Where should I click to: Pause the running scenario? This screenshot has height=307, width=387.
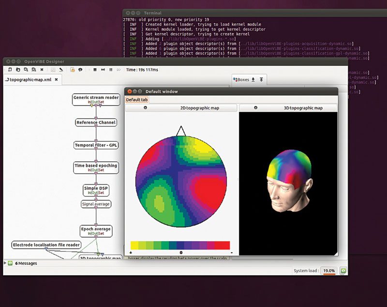pyautogui.click(x=111, y=70)
